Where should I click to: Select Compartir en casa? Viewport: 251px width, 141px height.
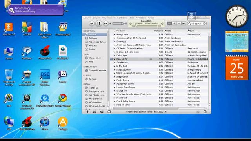click(x=95, y=70)
